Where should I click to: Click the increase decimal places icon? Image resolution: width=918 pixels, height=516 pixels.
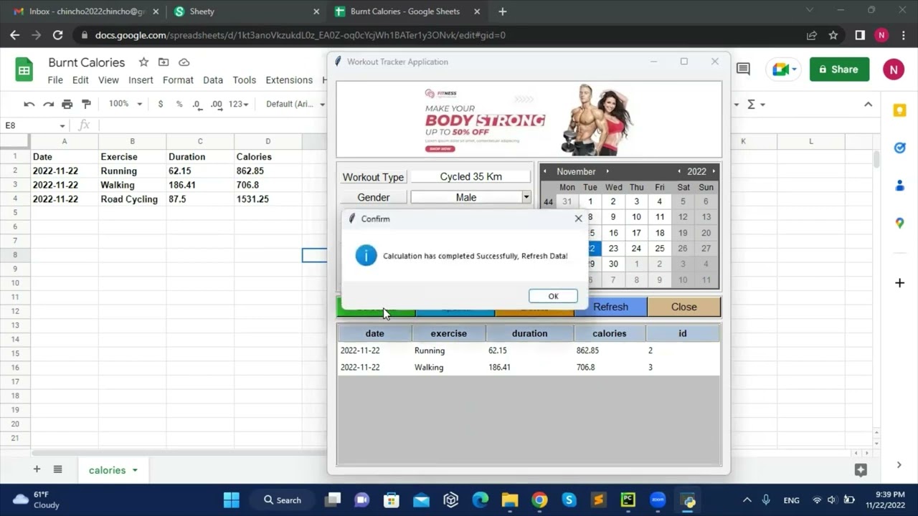tap(216, 104)
